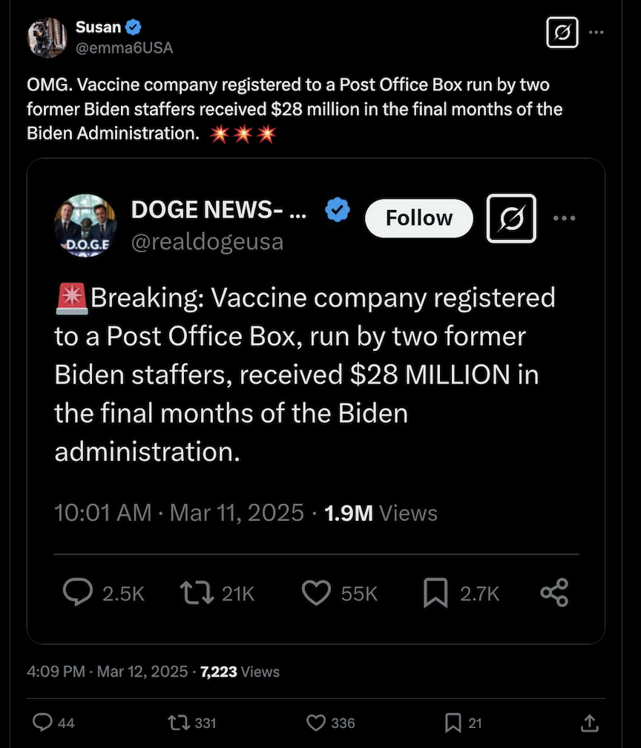Bookmark the quoted post with 2.7K bookmarks
The width and height of the screenshot is (641, 748).
tap(435, 592)
